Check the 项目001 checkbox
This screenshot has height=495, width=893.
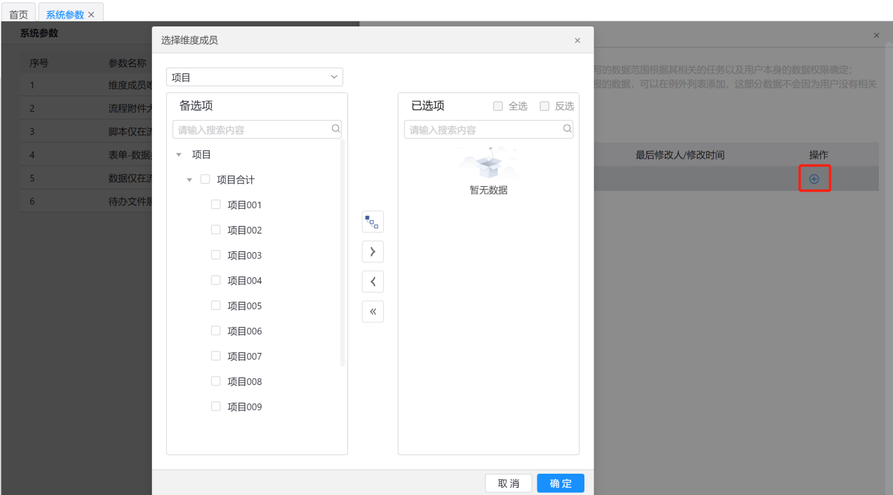216,204
